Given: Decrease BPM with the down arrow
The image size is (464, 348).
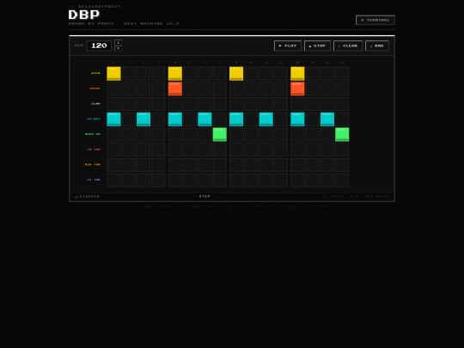Looking at the screenshot, I should [x=118, y=48].
